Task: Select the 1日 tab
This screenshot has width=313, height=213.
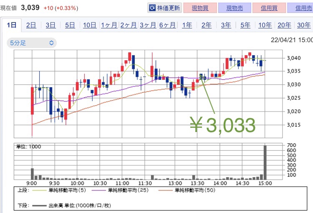Action: (x=11, y=25)
